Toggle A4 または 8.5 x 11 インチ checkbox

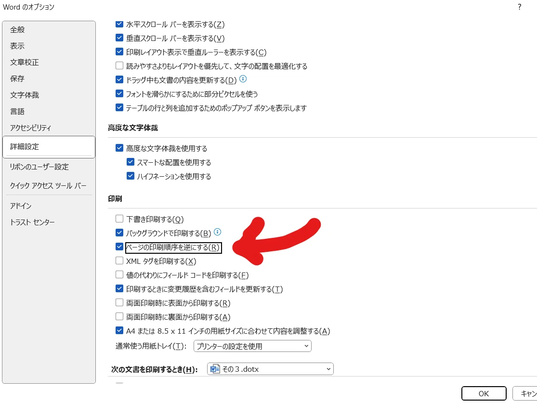(119, 330)
